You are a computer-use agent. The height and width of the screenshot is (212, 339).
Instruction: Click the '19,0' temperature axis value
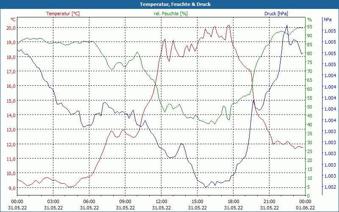(11, 42)
